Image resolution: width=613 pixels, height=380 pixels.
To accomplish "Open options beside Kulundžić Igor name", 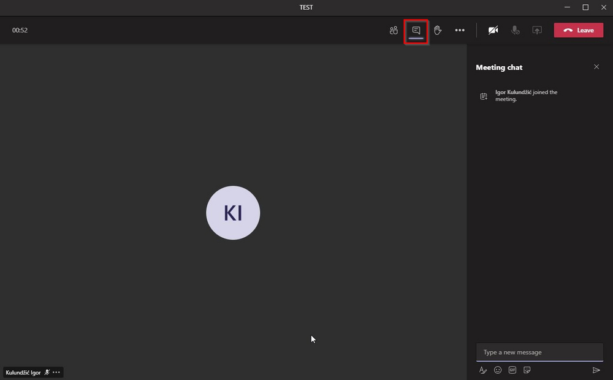I will pos(56,372).
